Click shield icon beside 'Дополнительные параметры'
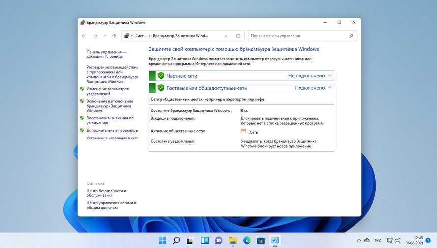This screenshot has width=437, height=248. pyautogui.click(x=82, y=130)
